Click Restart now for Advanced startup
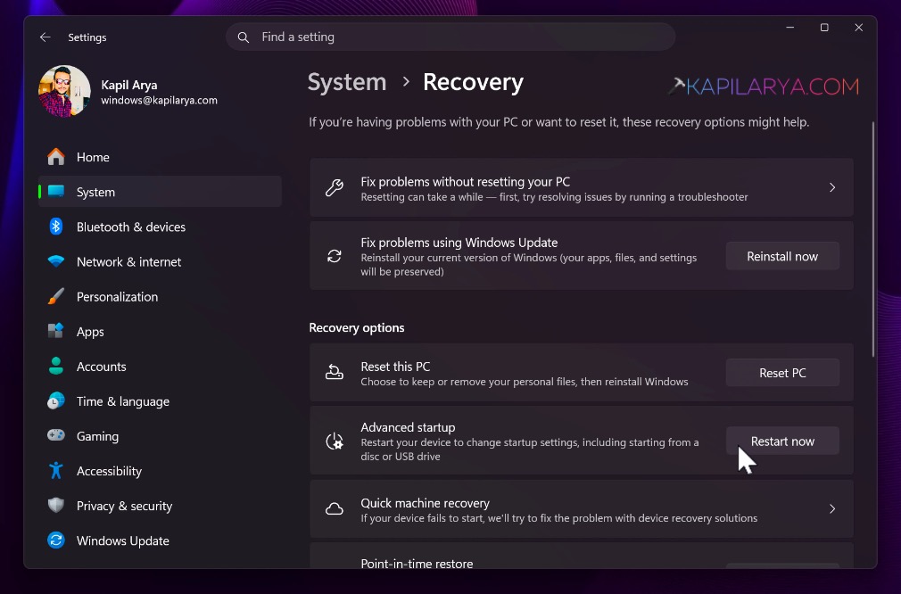Viewport: 901px width, 594px height. pos(782,441)
